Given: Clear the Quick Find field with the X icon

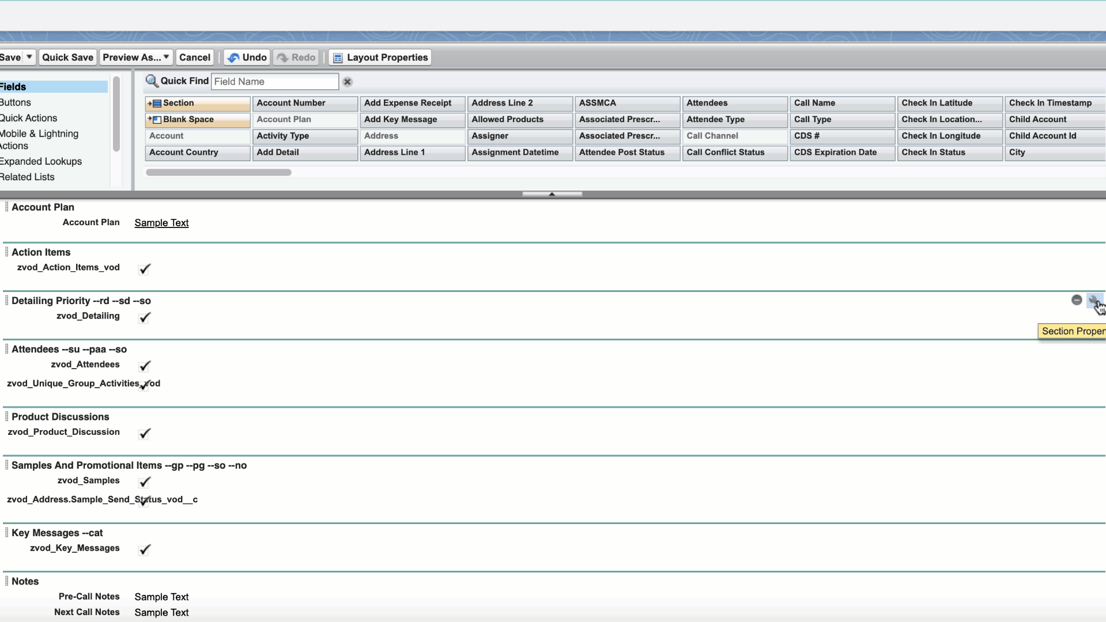Looking at the screenshot, I should pos(348,82).
